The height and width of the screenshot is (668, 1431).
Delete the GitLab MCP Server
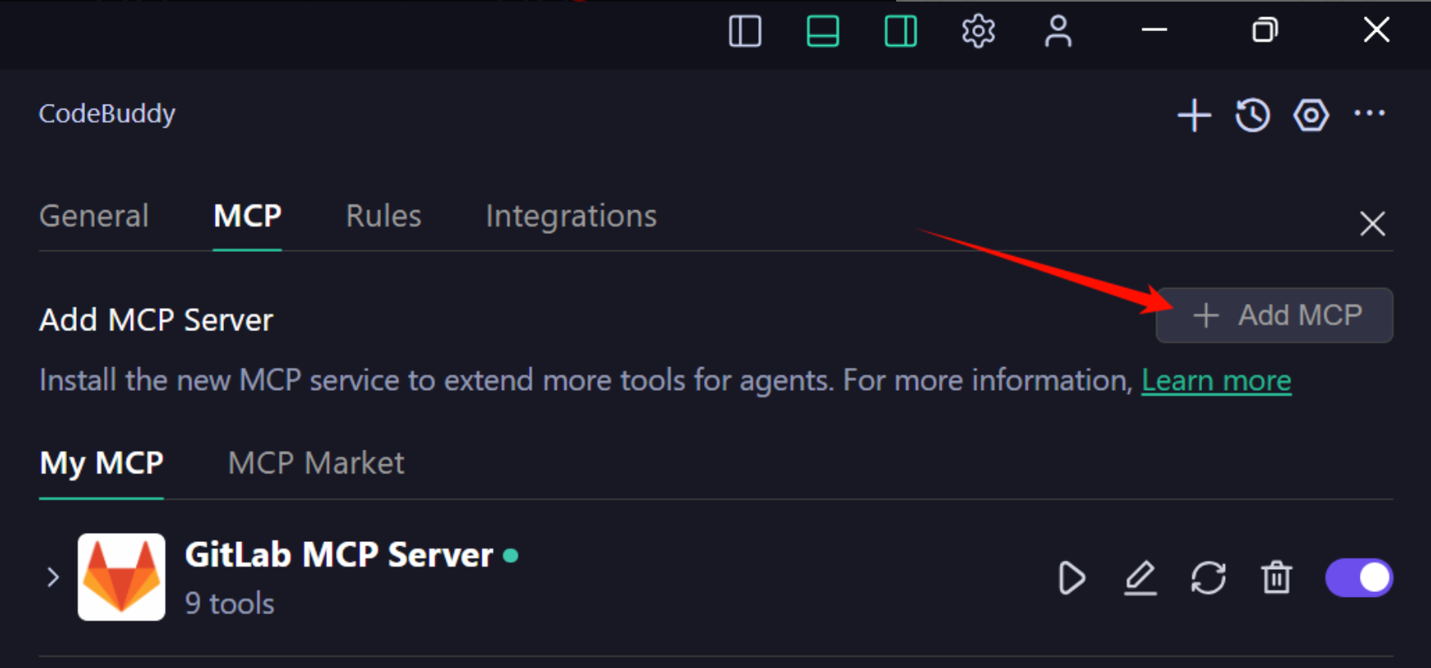1276,578
